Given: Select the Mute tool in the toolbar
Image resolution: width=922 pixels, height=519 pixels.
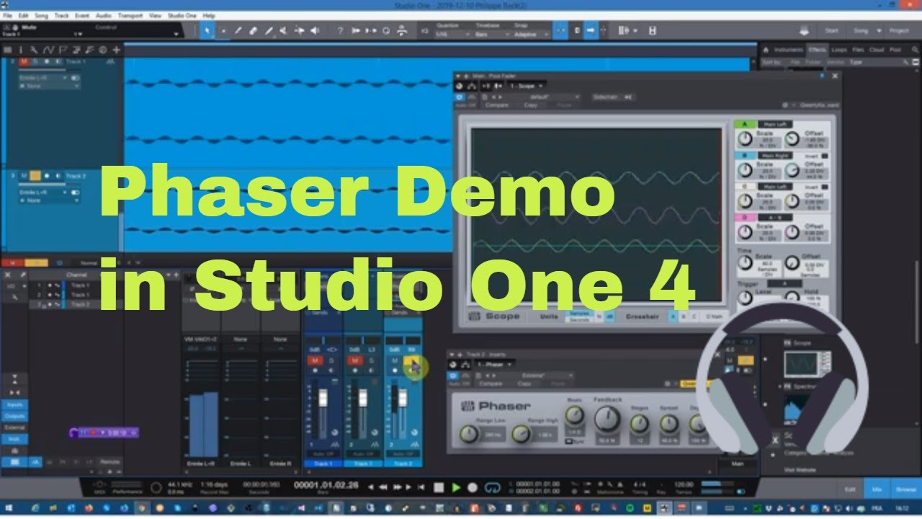Looking at the screenshot, I should click(284, 30).
